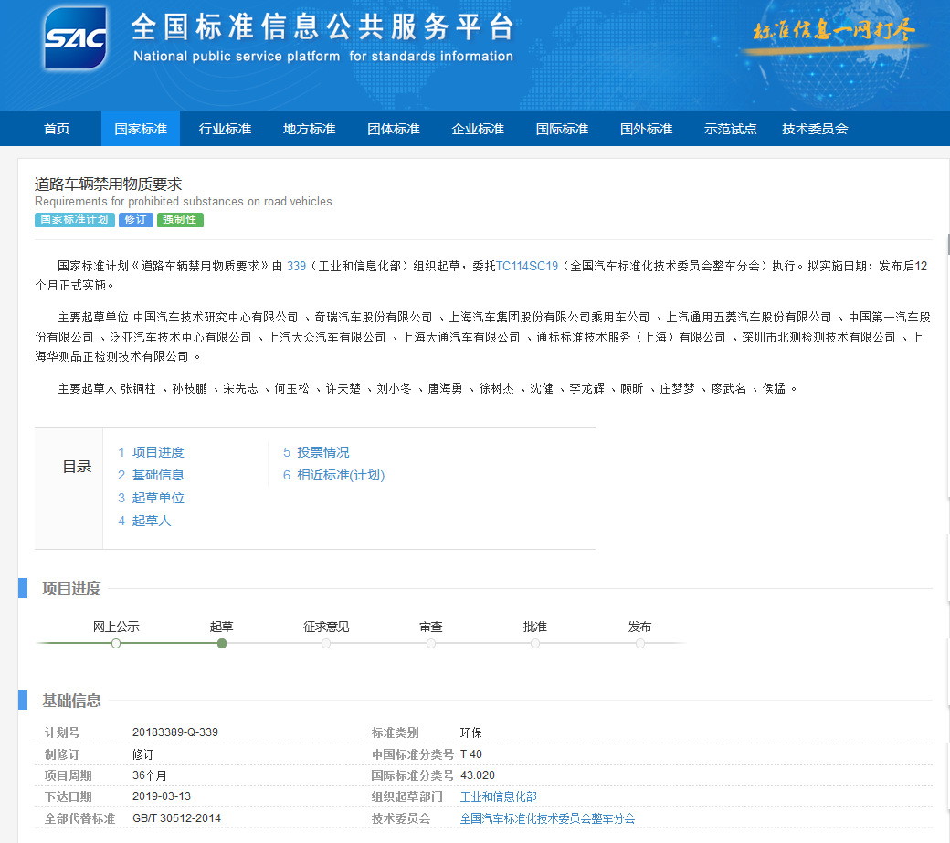Screen dimensions: 950x843
Task: Click the 起草 progress marker
Action: (222, 643)
